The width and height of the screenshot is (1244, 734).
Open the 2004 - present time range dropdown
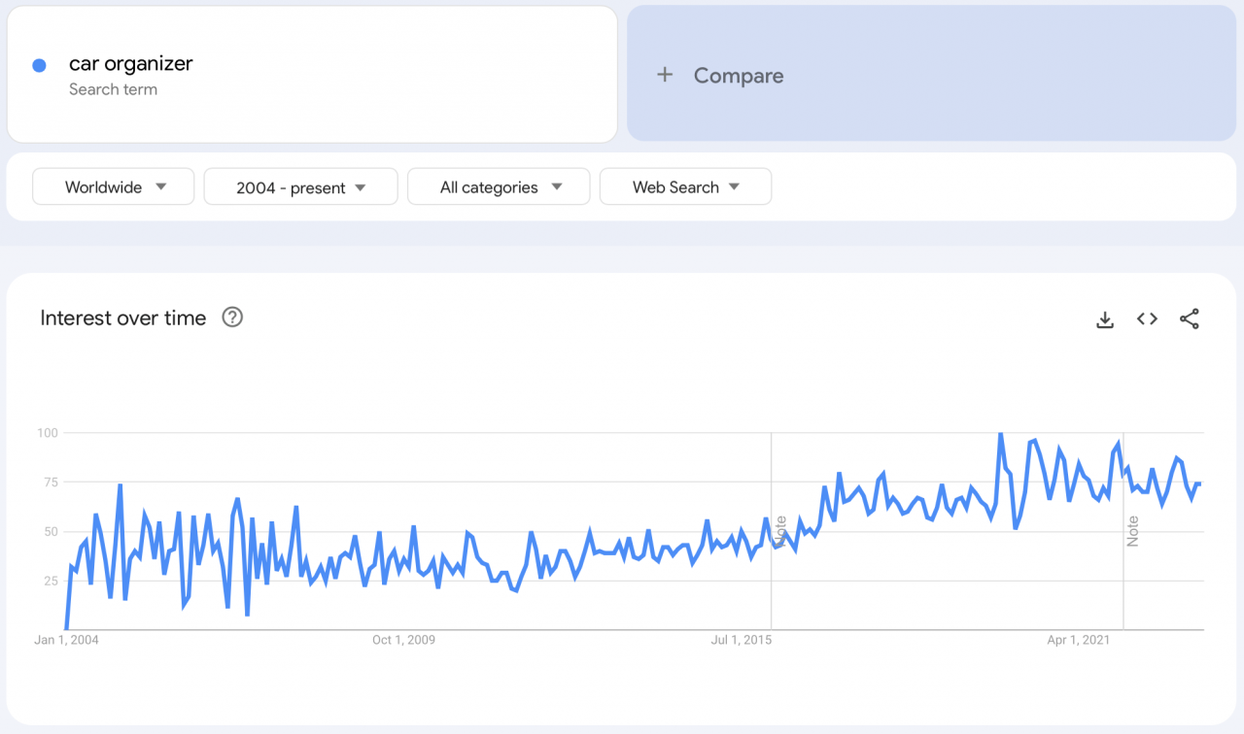(x=300, y=186)
